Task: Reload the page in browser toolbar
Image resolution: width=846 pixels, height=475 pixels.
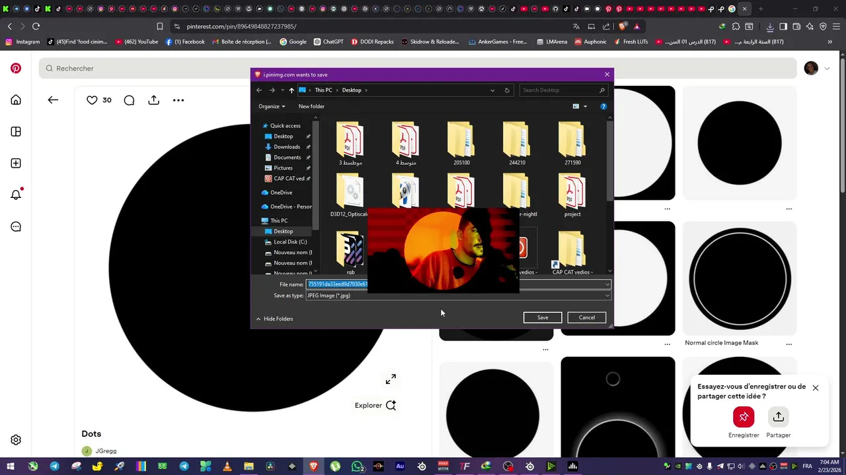Action: (36, 26)
